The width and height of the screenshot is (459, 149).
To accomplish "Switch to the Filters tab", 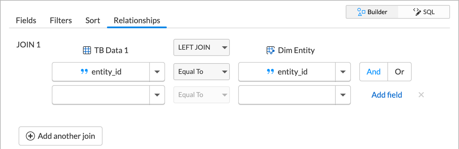I will click(x=61, y=20).
